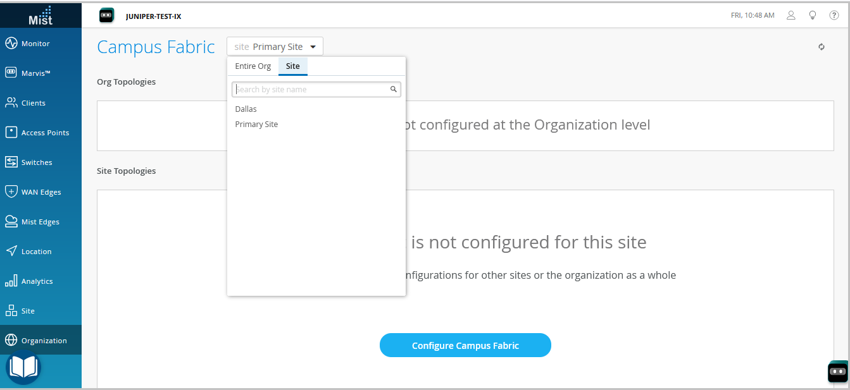Collapse the site Primary Site dropdown
850x390 pixels.
pos(275,47)
